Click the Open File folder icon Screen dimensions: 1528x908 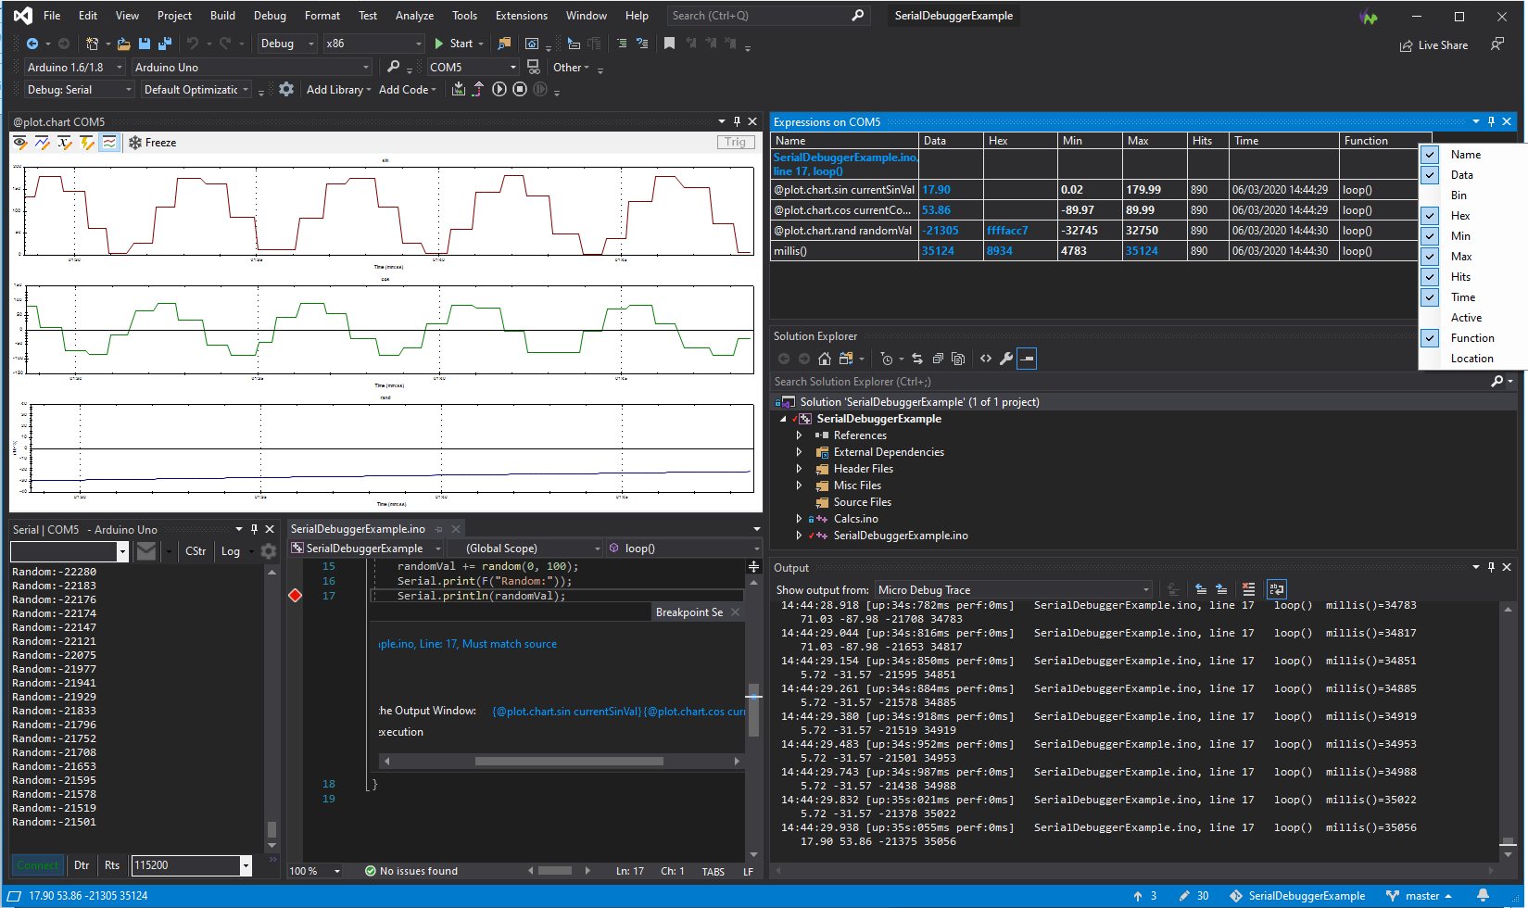(123, 44)
